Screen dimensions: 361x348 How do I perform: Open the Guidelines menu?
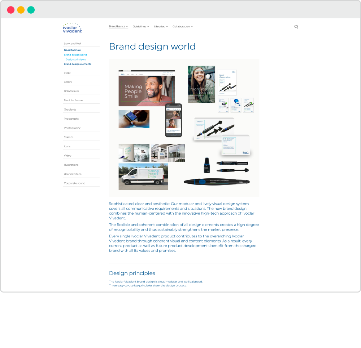click(x=141, y=26)
